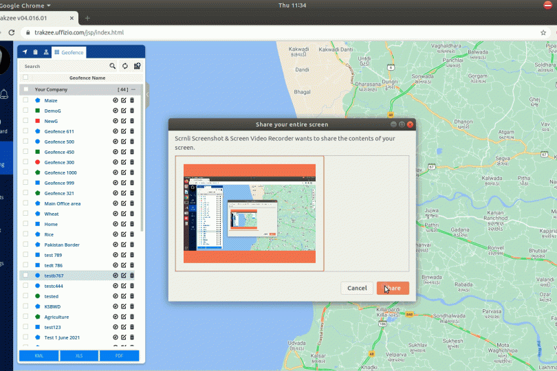Open the filter settings icon in geofence panel

(x=137, y=67)
